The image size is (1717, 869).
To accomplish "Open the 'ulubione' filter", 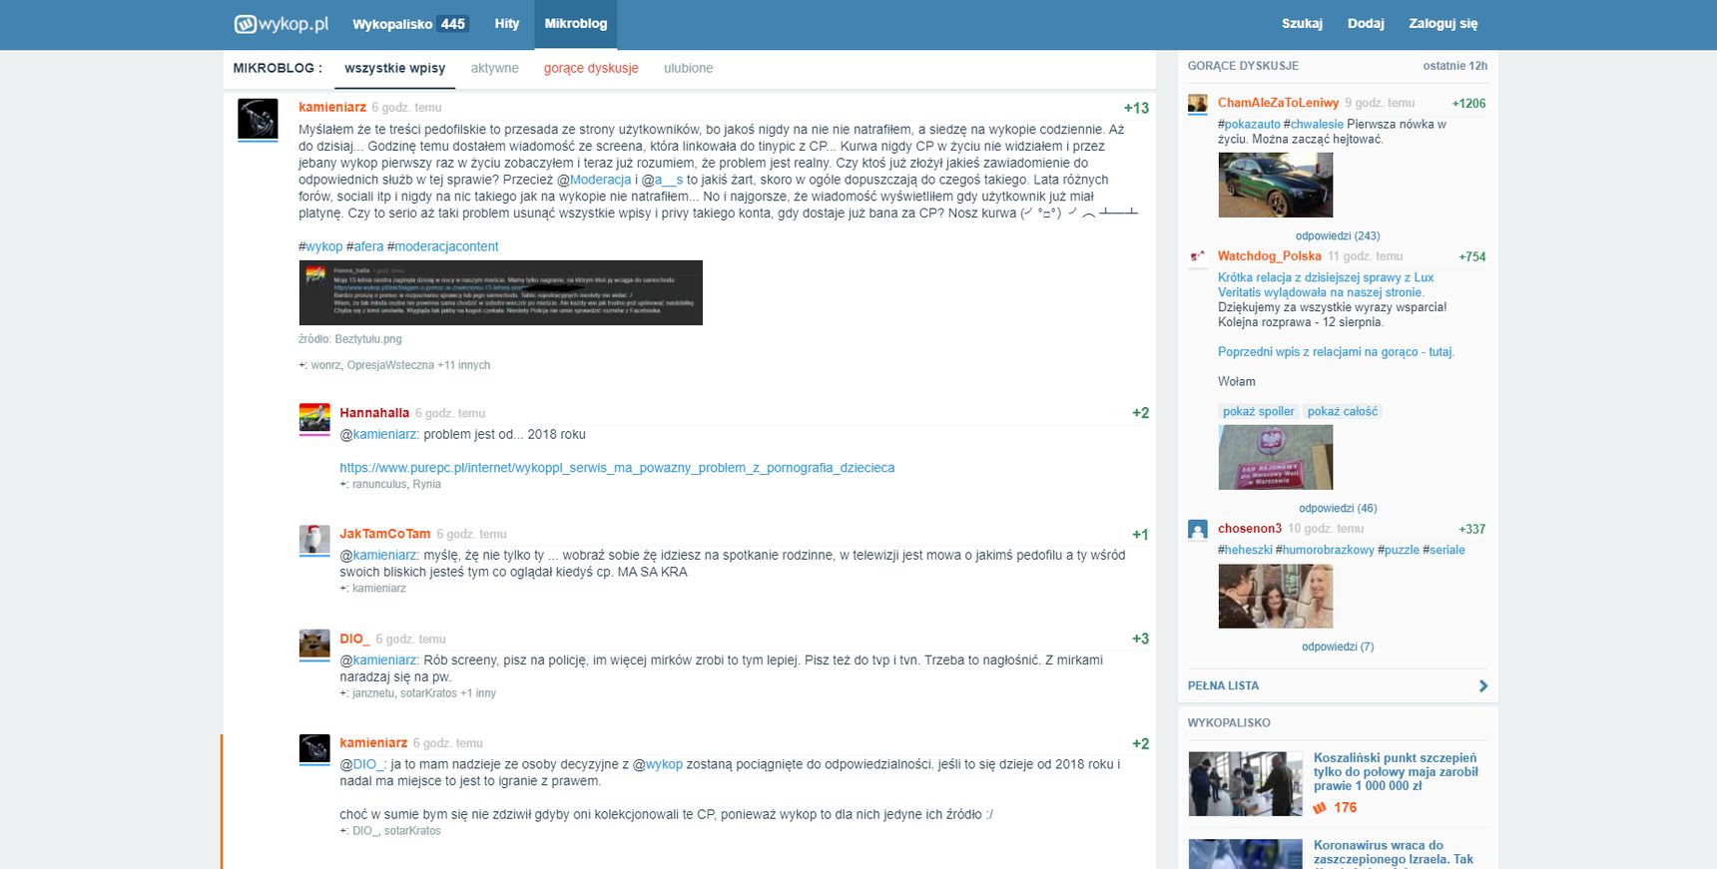I will tap(689, 69).
